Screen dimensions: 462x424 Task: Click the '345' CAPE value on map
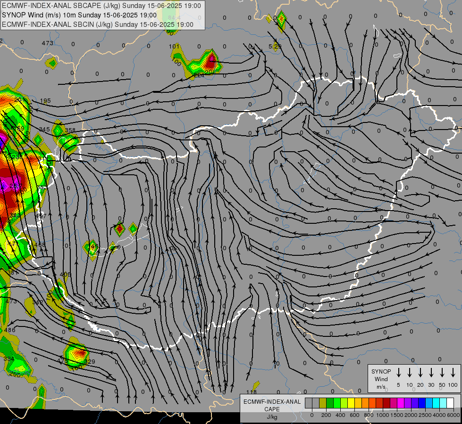44,130
